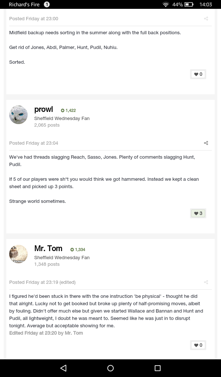Open prowl's snowy owl avatar
The image size is (221, 377).
[18, 115]
